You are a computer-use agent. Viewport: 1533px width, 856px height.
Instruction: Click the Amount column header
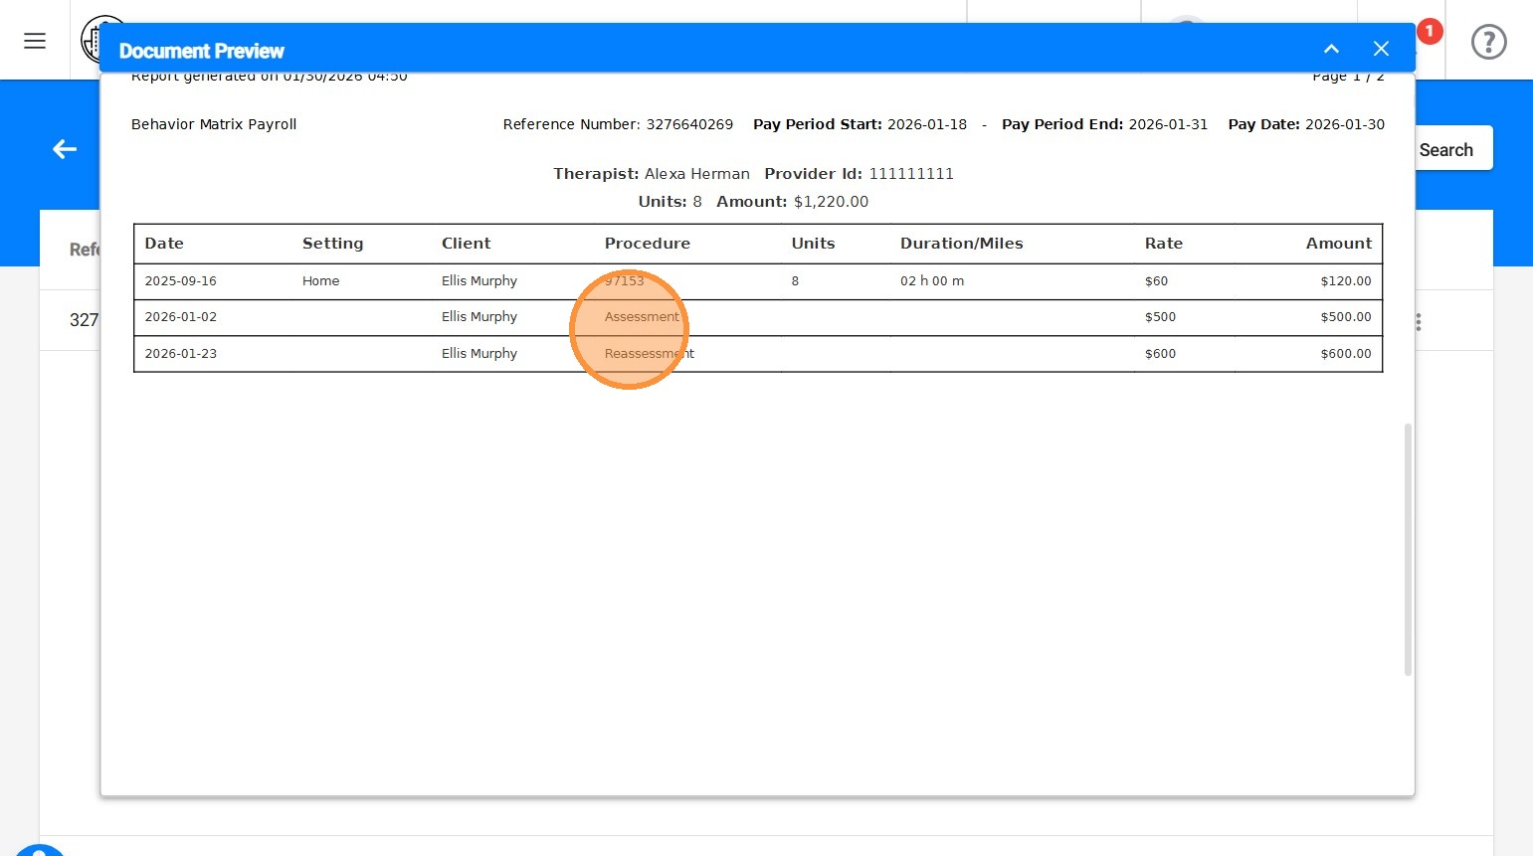[x=1339, y=244]
